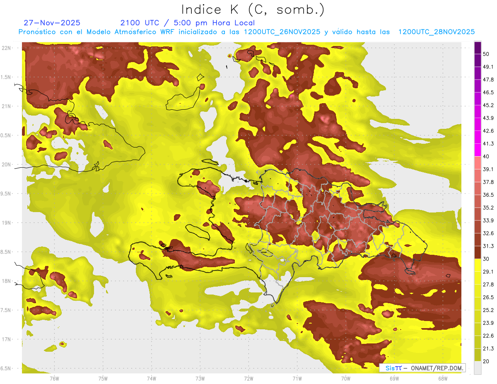Click the legend value '21.3'

tap(488, 348)
